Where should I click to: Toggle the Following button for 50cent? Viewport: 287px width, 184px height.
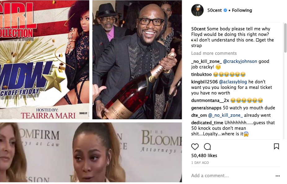pos(242,10)
